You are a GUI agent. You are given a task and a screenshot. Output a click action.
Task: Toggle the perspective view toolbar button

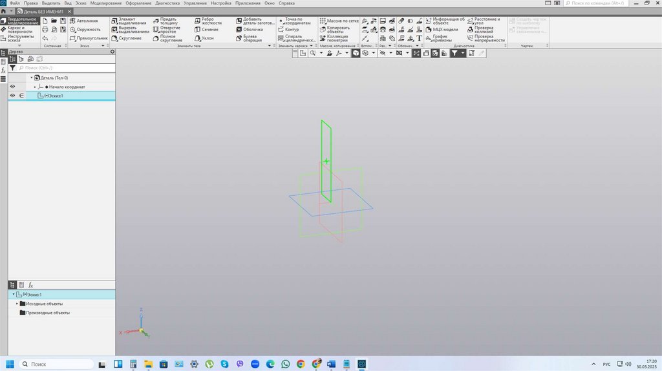pos(426,53)
